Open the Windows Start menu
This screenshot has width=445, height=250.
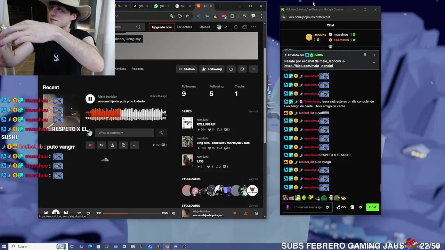(4, 247)
